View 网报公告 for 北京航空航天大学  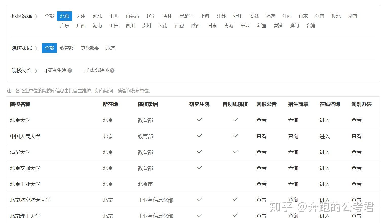261,200
